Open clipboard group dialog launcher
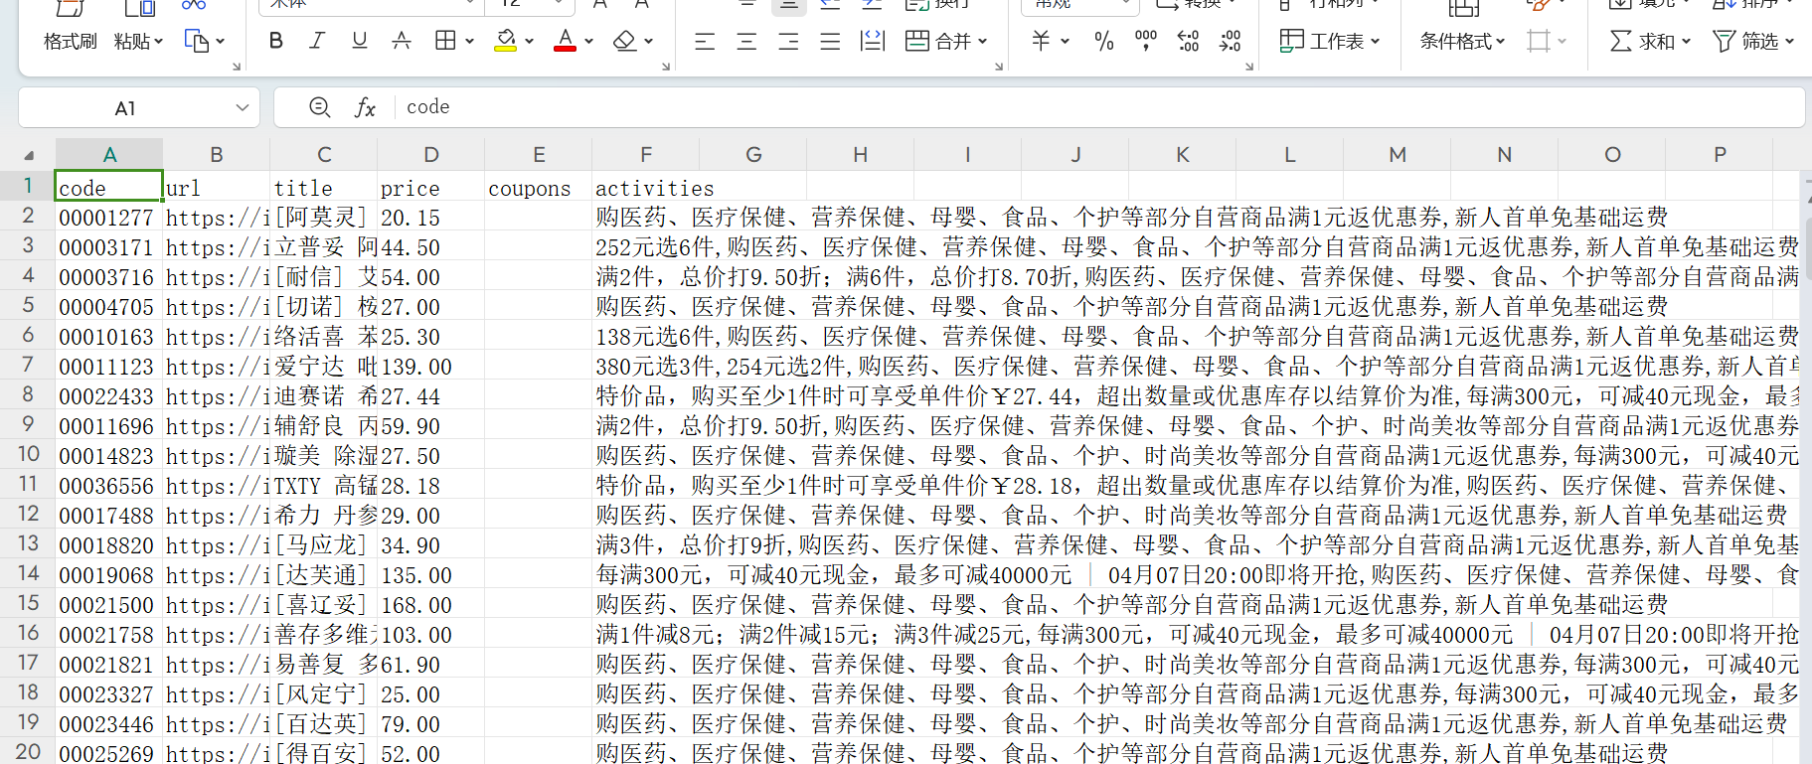 click(x=237, y=67)
